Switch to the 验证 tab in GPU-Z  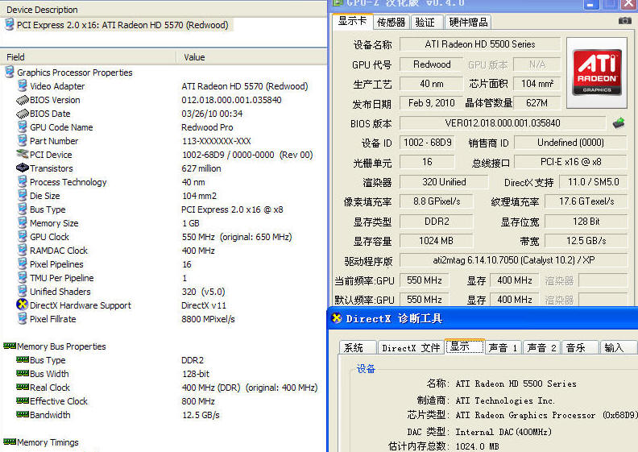[425, 22]
